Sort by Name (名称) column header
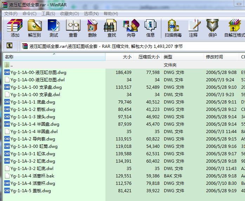The width and height of the screenshot is (245, 201). tap(54, 57)
